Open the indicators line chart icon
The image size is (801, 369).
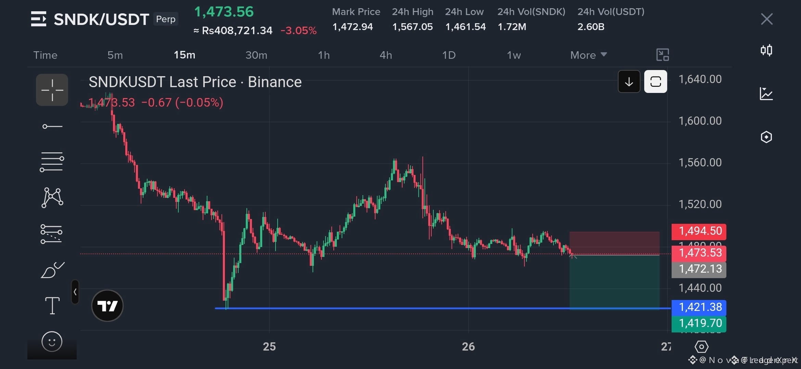[766, 94]
